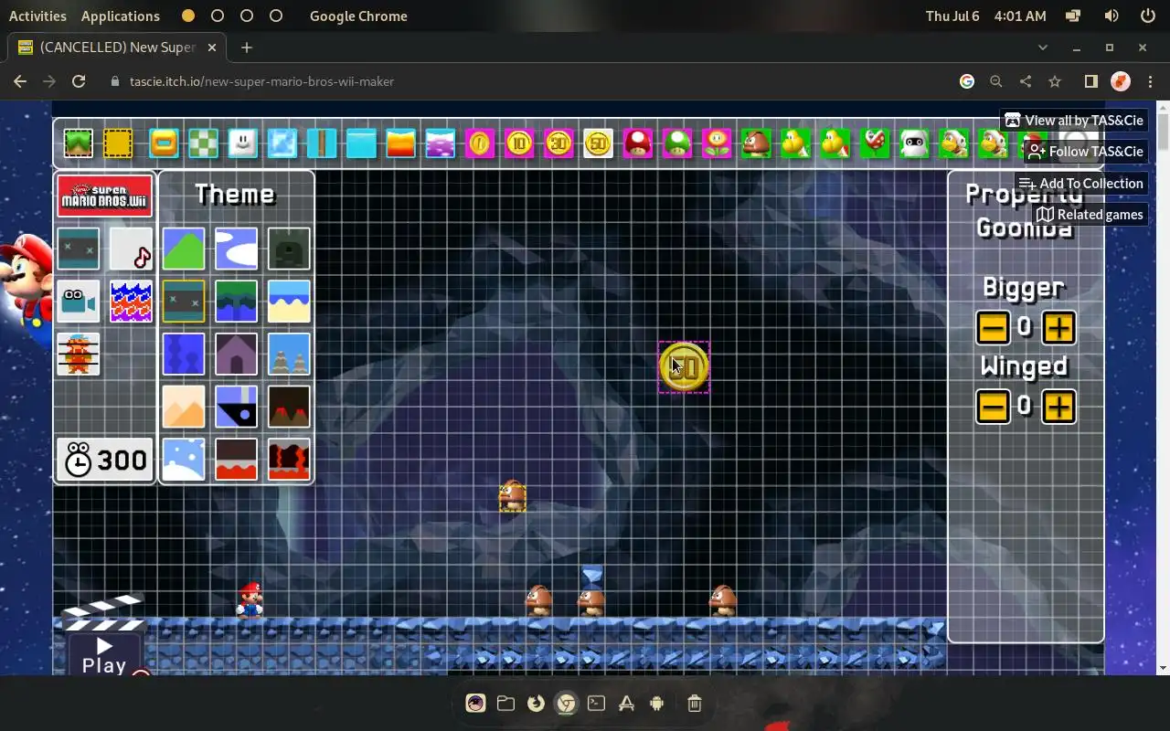Pick the red Super Mushroom item
Image resolution: width=1170 pixels, height=731 pixels.
pos(638,143)
